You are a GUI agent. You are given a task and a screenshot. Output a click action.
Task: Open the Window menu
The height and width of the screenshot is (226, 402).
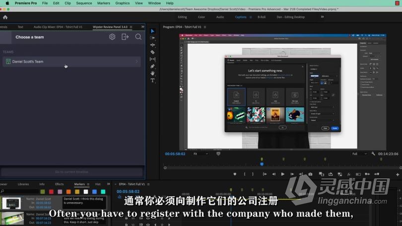(x=154, y=3)
